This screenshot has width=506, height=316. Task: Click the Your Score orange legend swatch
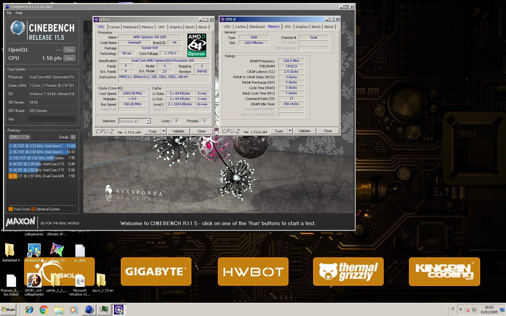[x=11, y=209]
